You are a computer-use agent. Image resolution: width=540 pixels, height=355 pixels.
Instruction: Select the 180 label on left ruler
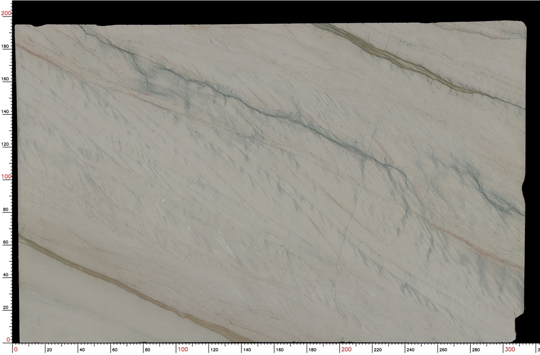6,46
